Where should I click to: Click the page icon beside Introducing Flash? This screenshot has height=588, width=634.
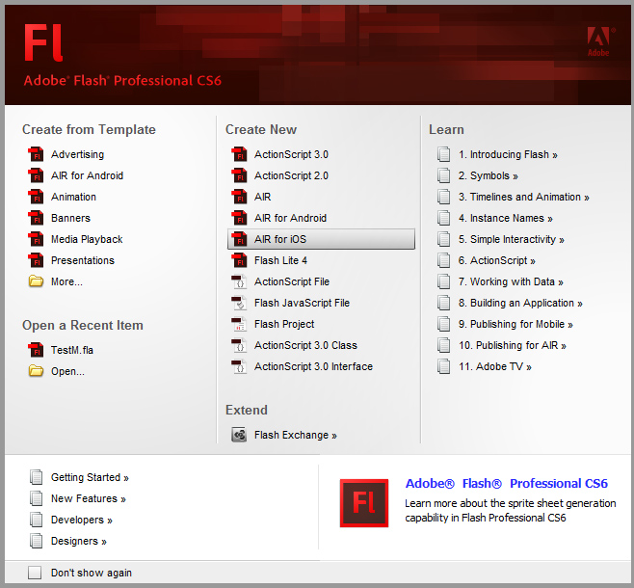pyautogui.click(x=443, y=154)
